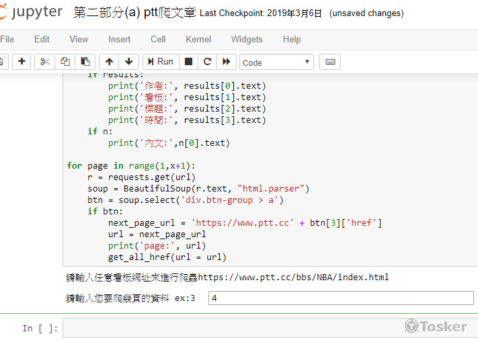Click the page count input field
Screen dimensions: 478x340
[x=340, y=298]
